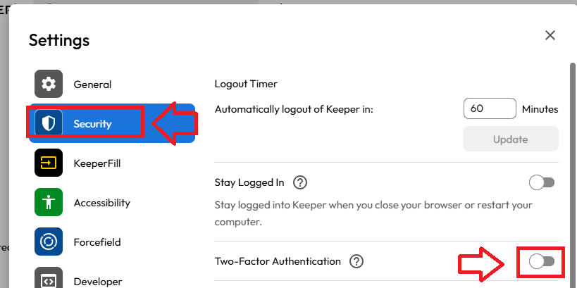This screenshot has height=288, width=577.
Task: Switch to the KeeperFill settings tab
Action: [97, 163]
